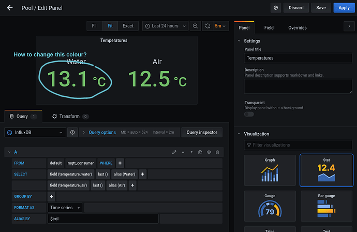Open the Last 24 hours time picker
Screen dimensions: 357x232
click(164, 26)
